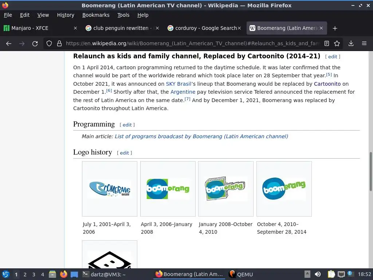The height and width of the screenshot is (280, 373).
Task: Open the Help menu
Action: coord(143,15)
